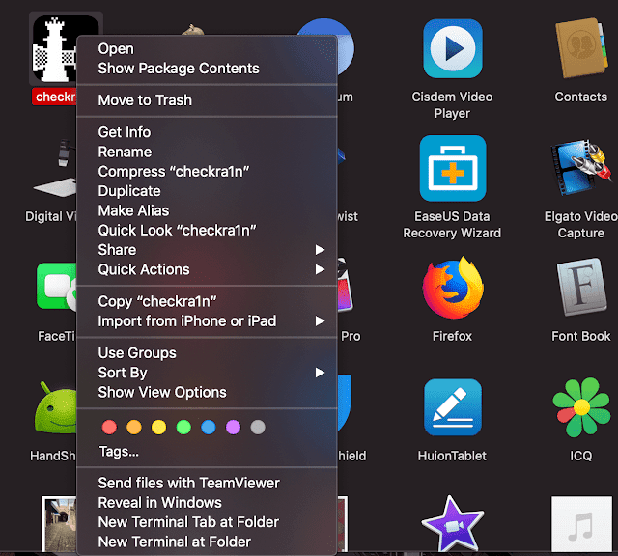The height and width of the screenshot is (556, 618).
Task: Click the HuionTablet label text
Action: [x=452, y=457]
